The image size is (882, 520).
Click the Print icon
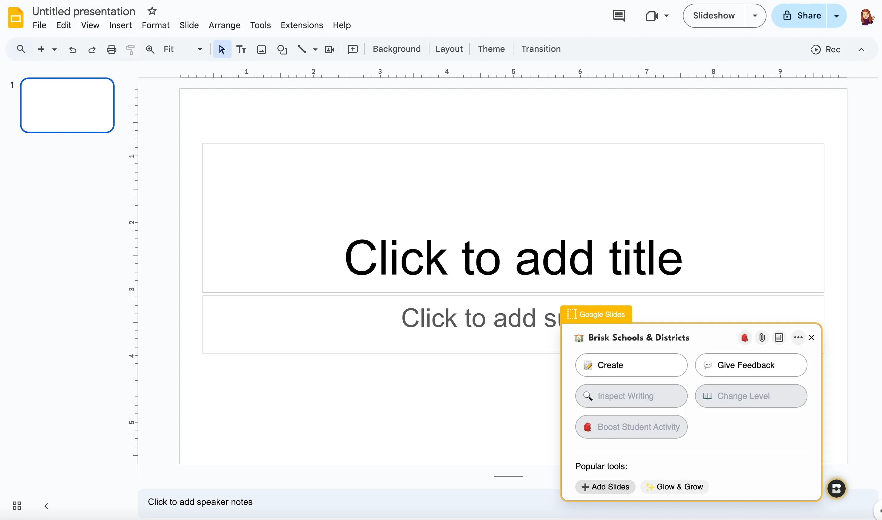(x=111, y=49)
